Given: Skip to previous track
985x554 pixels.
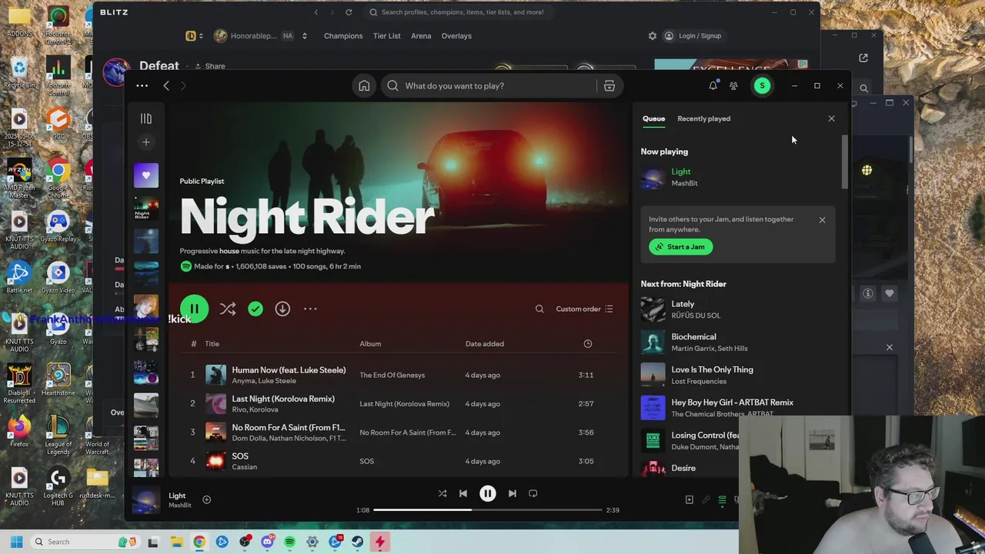Looking at the screenshot, I should pyautogui.click(x=462, y=493).
